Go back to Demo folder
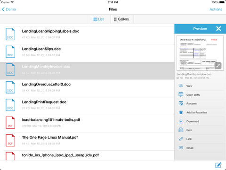This screenshot has height=170, width=226. pyautogui.click(x=9, y=9)
